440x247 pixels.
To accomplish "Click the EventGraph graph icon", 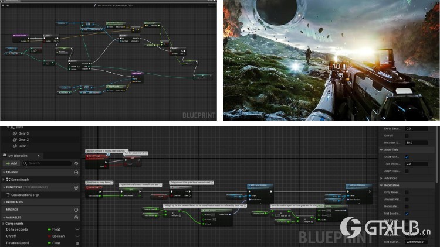I will point(8,180).
